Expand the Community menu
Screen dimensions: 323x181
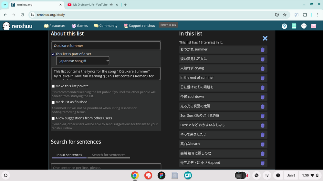[106, 26]
